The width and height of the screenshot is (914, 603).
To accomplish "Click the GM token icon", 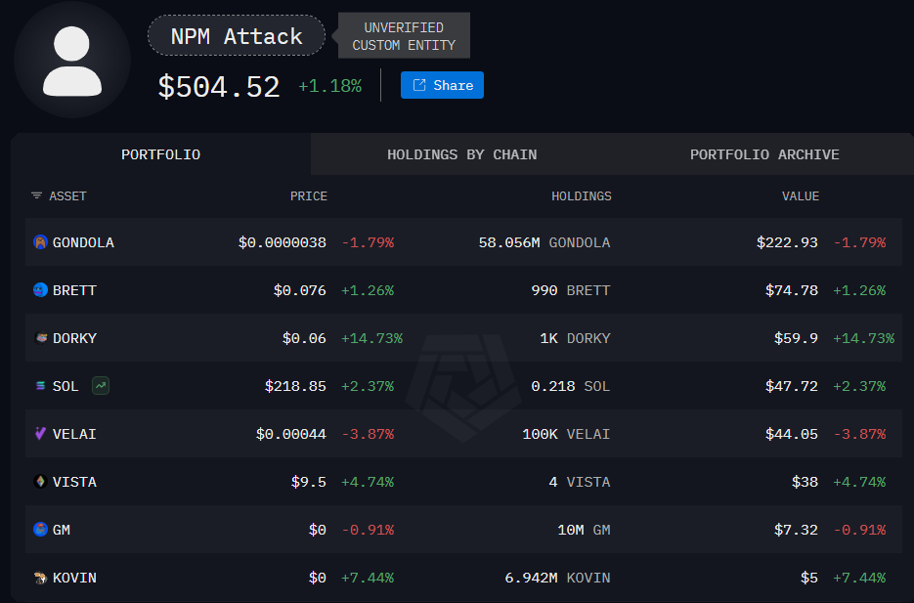I will (x=40, y=530).
